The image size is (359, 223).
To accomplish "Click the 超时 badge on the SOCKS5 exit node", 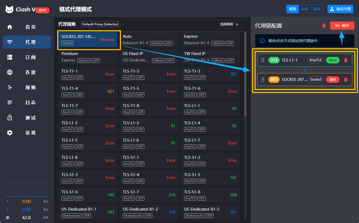I will (333, 80).
